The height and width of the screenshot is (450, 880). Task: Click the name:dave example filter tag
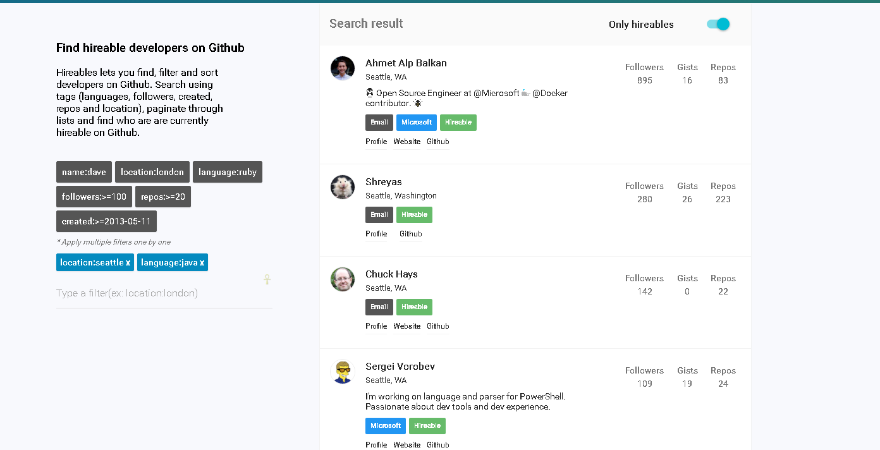[x=83, y=171]
